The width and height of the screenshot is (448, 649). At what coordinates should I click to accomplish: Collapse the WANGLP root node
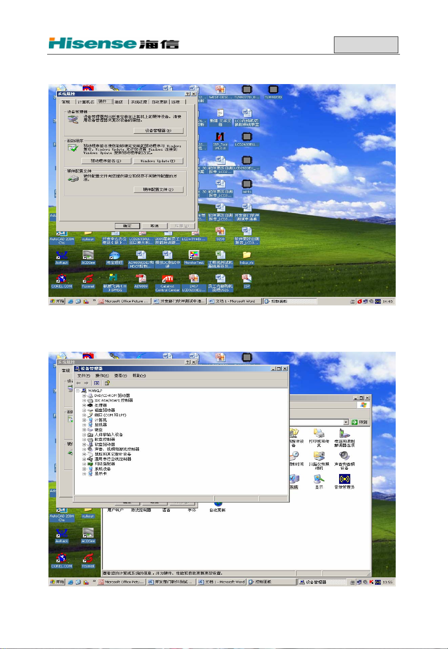coord(78,391)
